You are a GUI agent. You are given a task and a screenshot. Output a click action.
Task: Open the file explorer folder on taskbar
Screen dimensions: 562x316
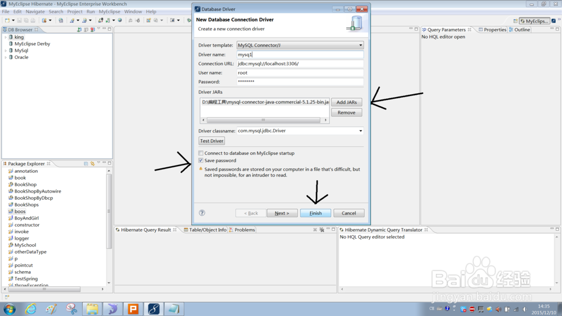tap(92, 309)
